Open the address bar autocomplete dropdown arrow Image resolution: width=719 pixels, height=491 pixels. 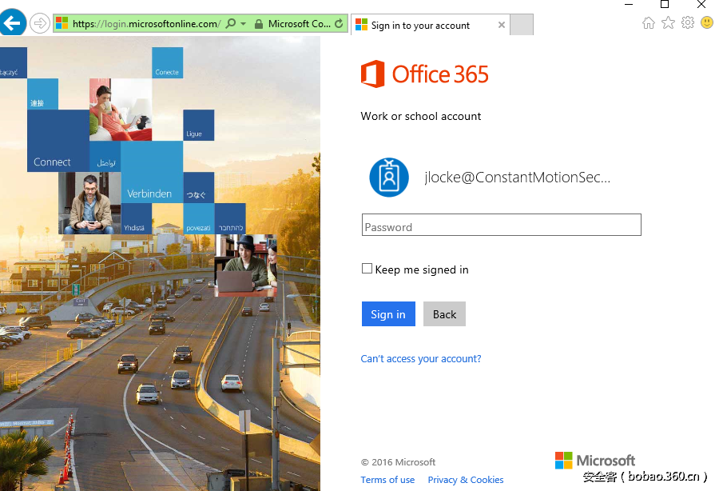tap(244, 23)
